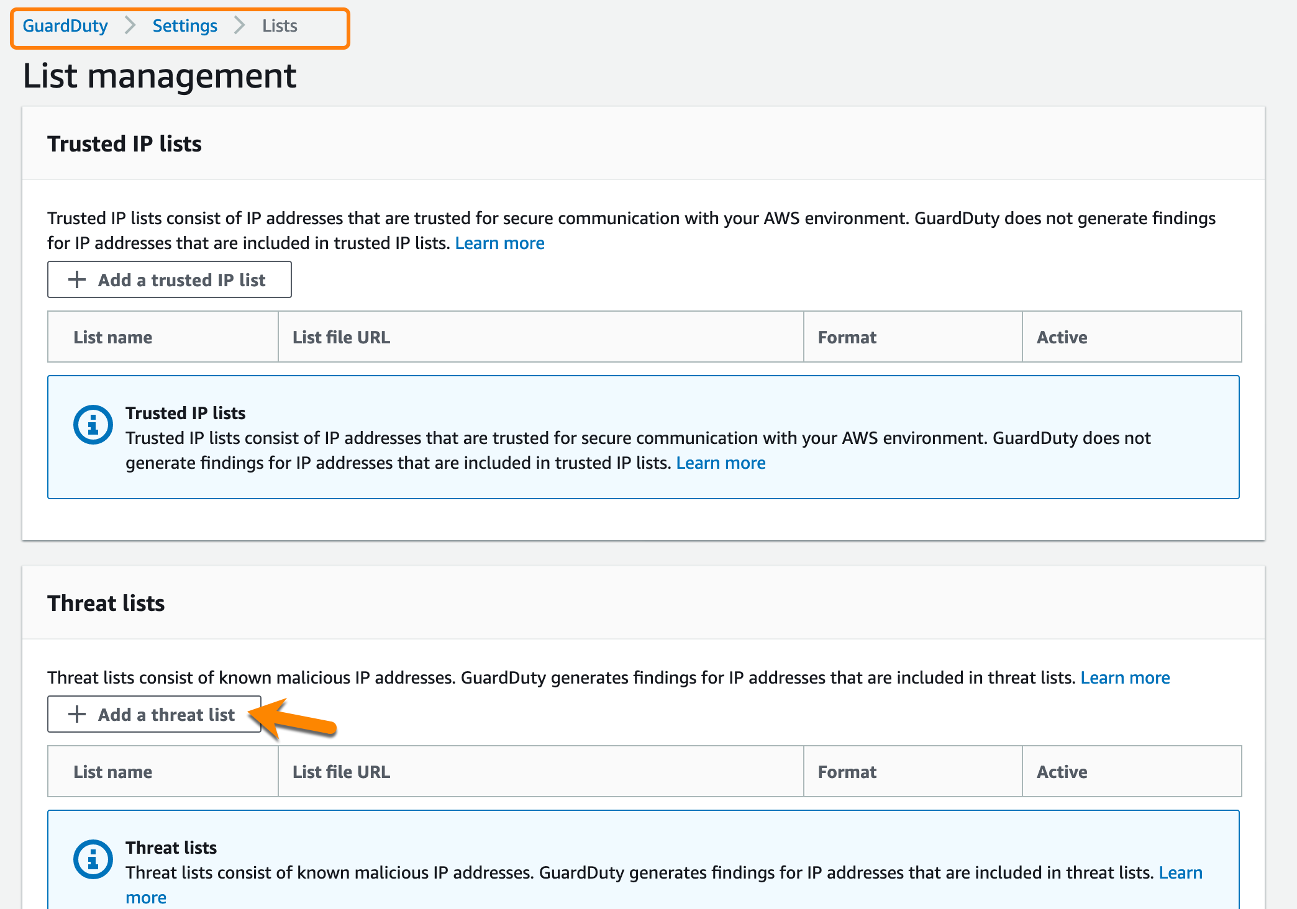Click info icon in Trusted IP lists box
1297x909 pixels.
(x=93, y=425)
